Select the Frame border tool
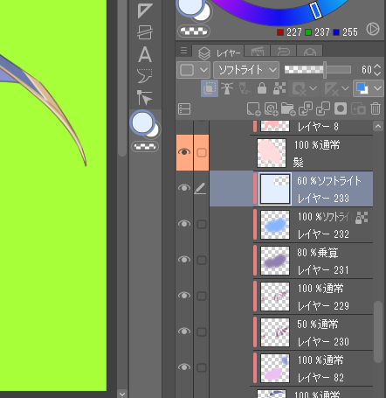Screen dimensions: 386x398 pyautogui.click(x=145, y=32)
